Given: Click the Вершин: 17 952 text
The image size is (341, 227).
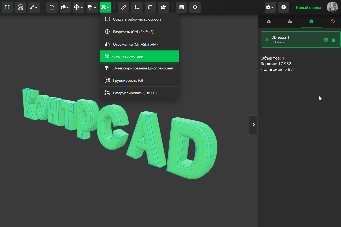Looking at the screenshot, I should click(x=276, y=64).
